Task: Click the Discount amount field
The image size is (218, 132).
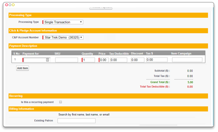Action: [x=137, y=60]
